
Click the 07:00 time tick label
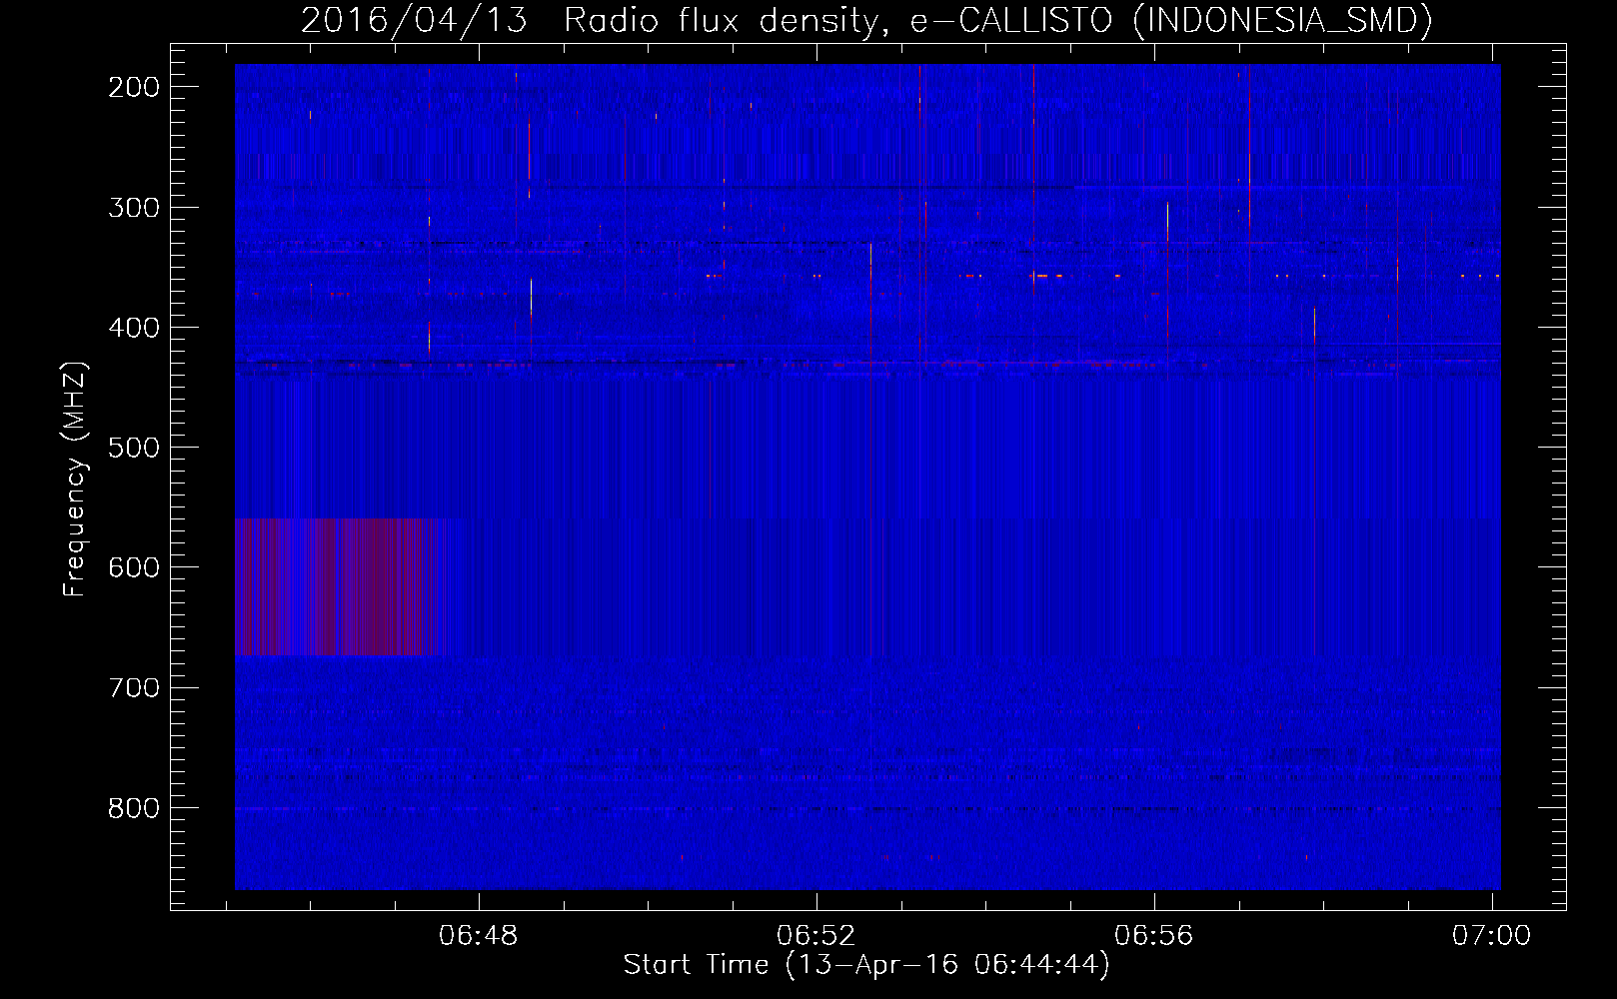coord(1491,935)
